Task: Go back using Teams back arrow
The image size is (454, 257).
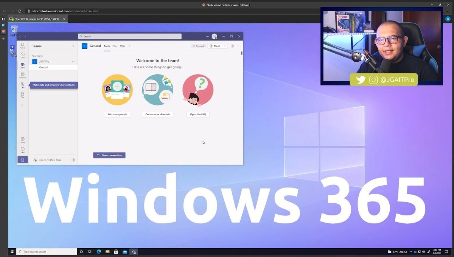Action: pyautogui.click(x=20, y=36)
